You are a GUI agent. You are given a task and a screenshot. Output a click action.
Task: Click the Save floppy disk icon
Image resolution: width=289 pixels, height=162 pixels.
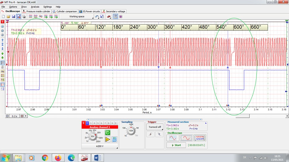14,16
